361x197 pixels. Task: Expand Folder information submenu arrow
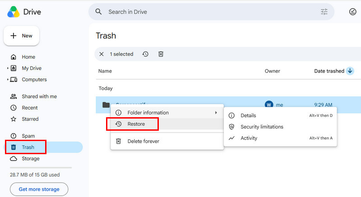click(x=216, y=113)
